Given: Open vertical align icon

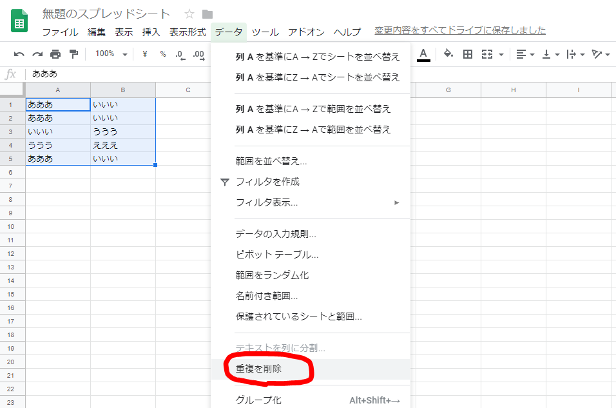Looking at the screenshot, I should point(546,54).
